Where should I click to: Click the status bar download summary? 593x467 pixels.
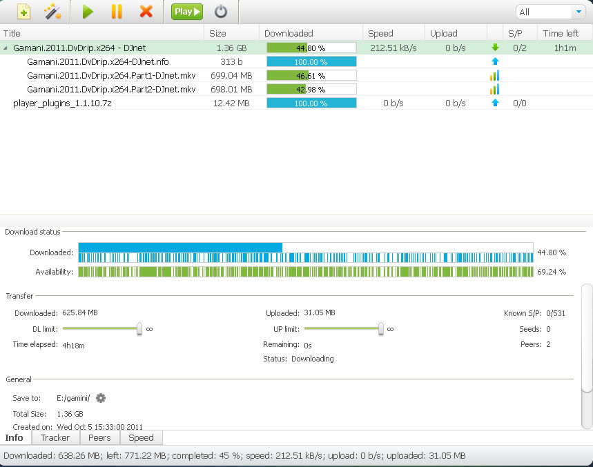(x=235, y=456)
